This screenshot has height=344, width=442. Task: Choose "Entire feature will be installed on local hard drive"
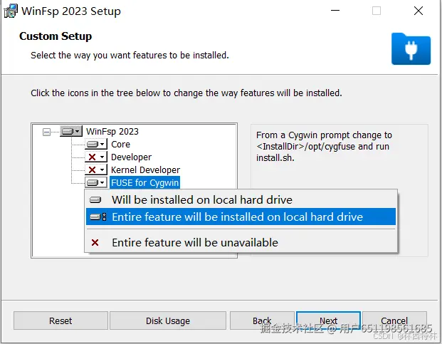tap(241, 217)
